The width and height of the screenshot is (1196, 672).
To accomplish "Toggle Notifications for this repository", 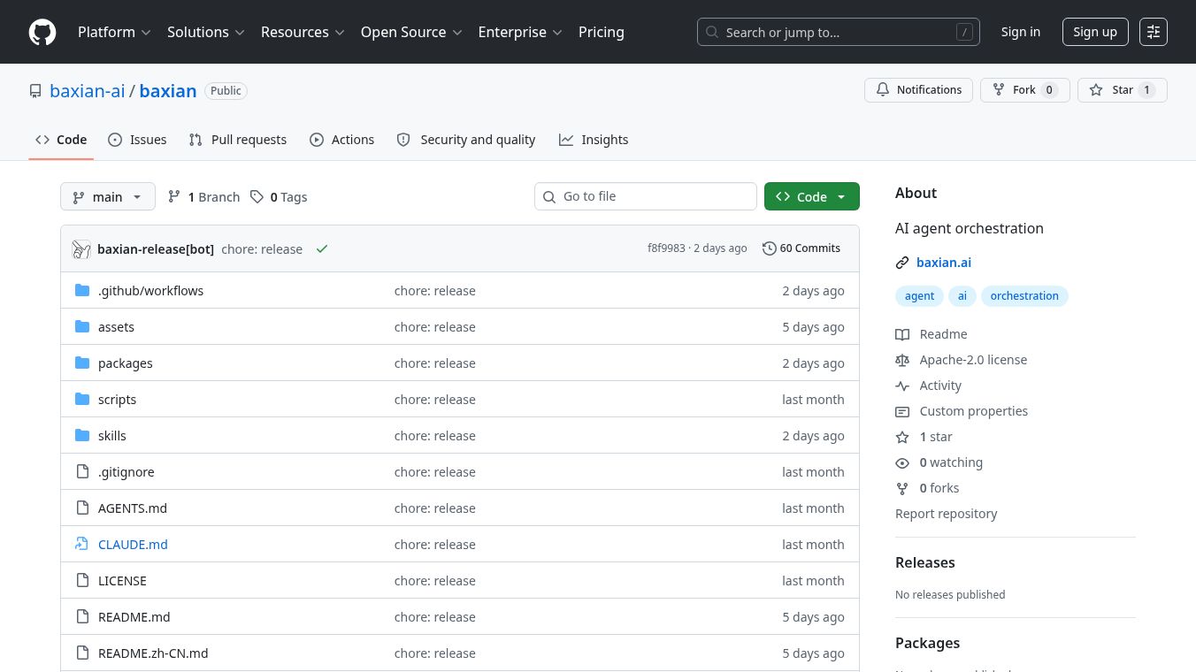I will pyautogui.click(x=918, y=90).
